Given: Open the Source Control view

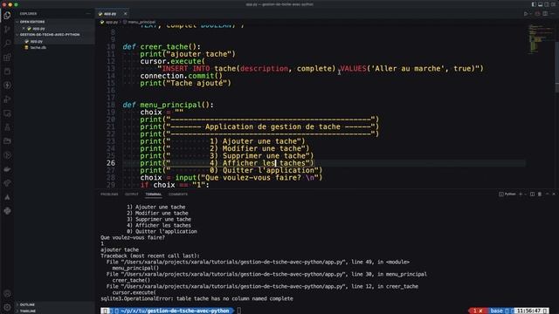Looking at the screenshot, I should 7,29.
